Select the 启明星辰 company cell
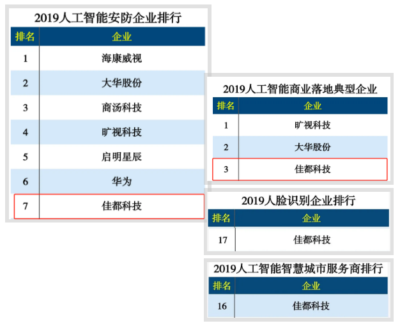This screenshot has height=328, width=400. [121, 157]
